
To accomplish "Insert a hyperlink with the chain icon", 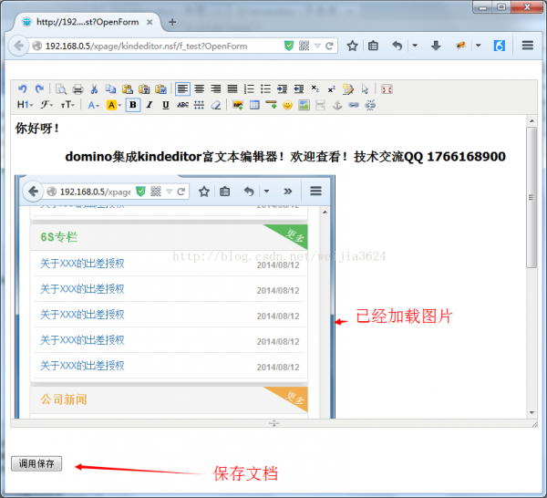I will (x=354, y=105).
